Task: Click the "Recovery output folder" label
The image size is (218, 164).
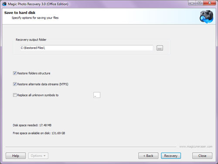Action: (31, 40)
